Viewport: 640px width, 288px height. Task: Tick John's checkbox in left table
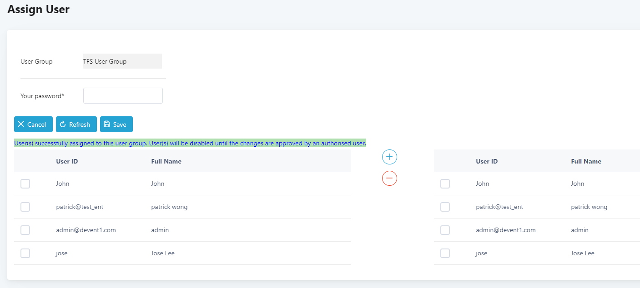coord(25,184)
